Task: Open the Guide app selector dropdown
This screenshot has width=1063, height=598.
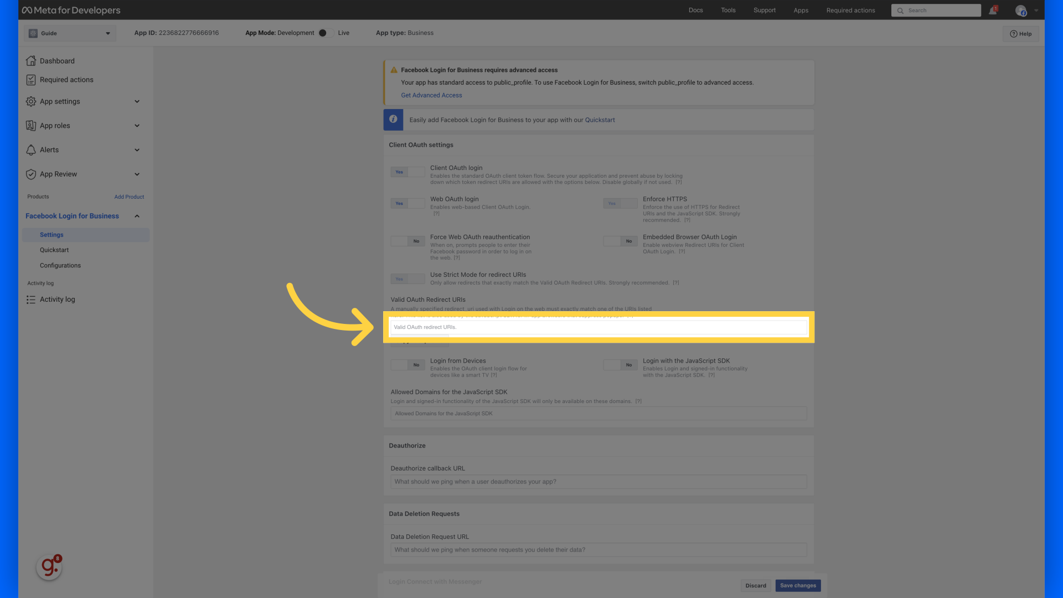Action: click(x=70, y=33)
